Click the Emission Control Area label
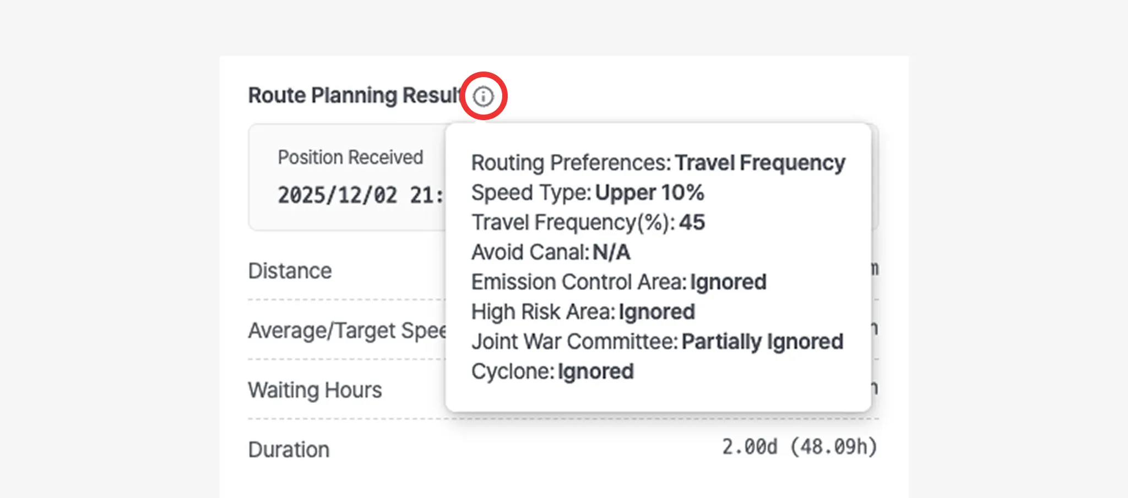 (578, 282)
